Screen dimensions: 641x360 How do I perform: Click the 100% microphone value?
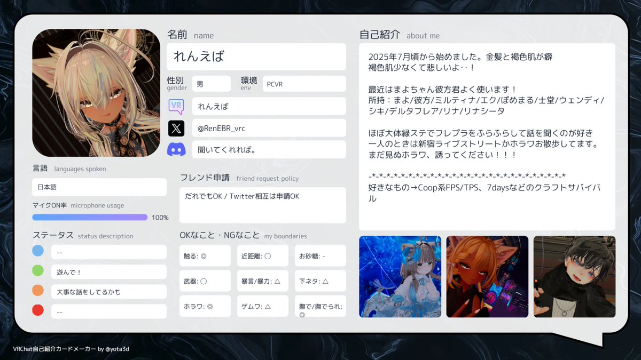160,218
